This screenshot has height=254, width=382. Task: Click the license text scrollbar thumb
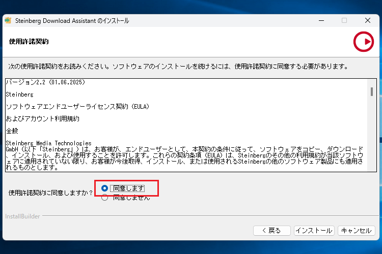[372, 91]
